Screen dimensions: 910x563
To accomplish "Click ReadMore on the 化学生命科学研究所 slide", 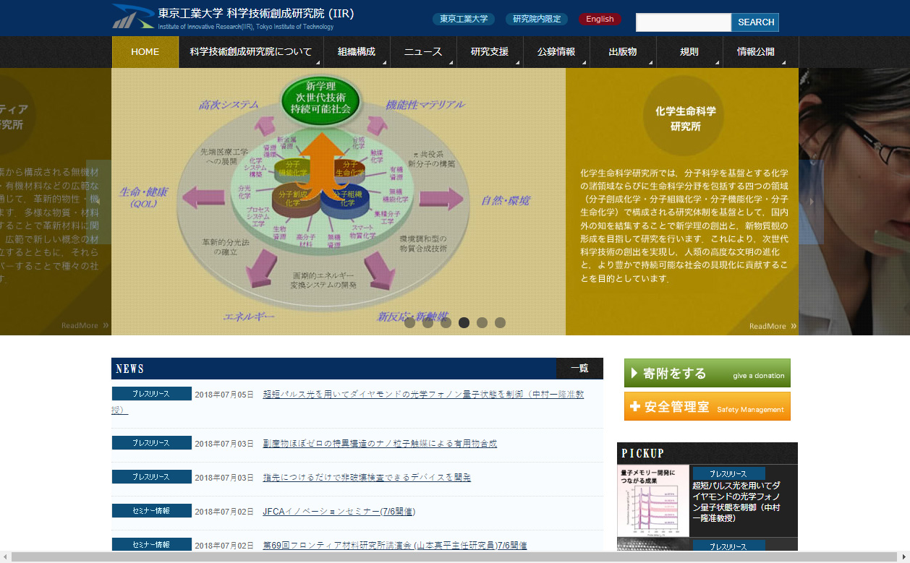I will (x=773, y=326).
